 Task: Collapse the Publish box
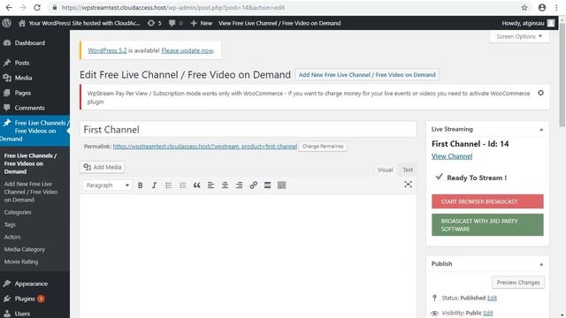point(541,264)
